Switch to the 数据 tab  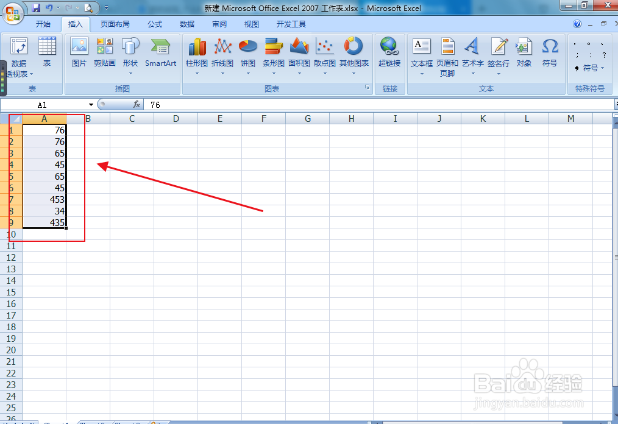[x=187, y=24]
